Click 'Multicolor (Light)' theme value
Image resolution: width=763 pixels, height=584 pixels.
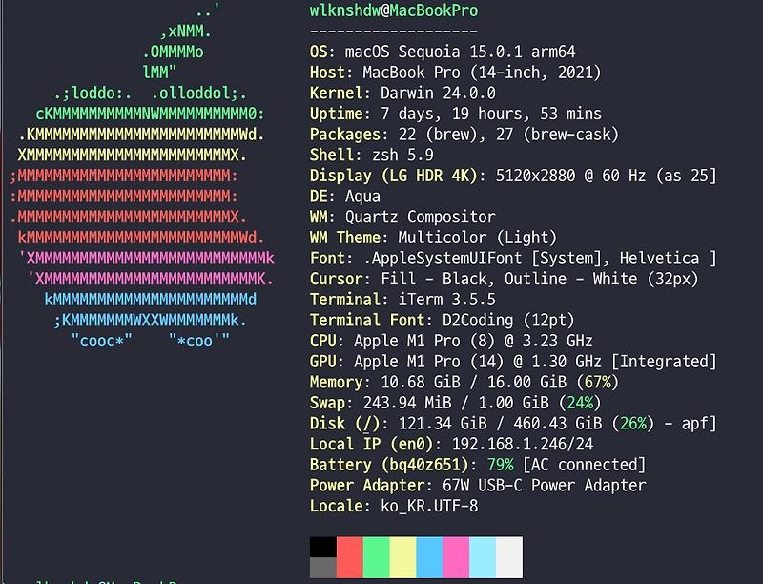coord(478,238)
